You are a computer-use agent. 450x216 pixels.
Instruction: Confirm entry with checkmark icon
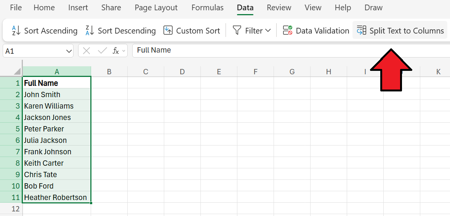(x=102, y=51)
